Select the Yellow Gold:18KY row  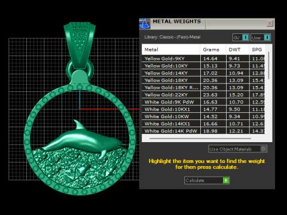pyautogui.click(x=203, y=80)
